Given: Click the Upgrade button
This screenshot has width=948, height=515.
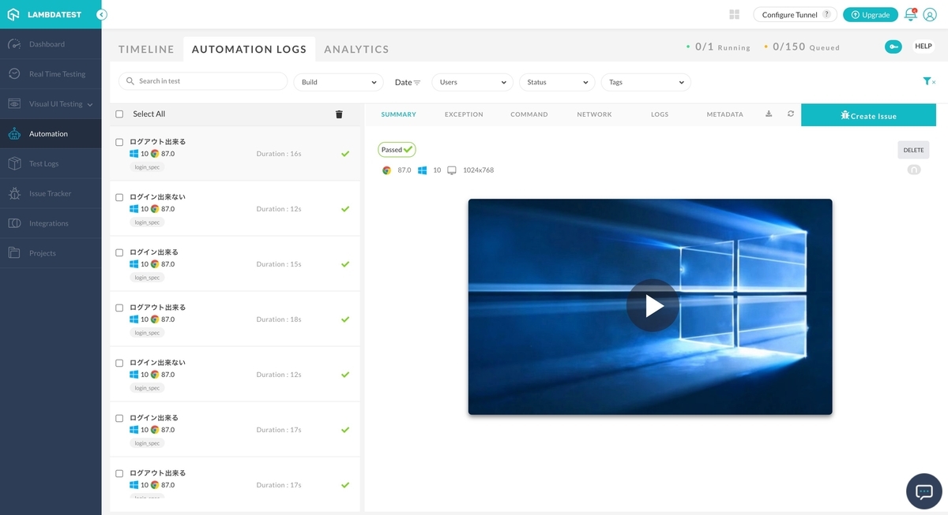Looking at the screenshot, I should pyautogui.click(x=870, y=14).
